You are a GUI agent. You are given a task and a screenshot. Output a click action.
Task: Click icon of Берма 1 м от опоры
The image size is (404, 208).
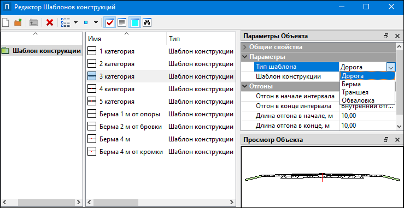point(92,114)
